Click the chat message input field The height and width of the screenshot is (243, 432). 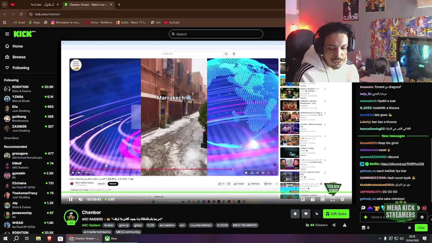point(393,217)
